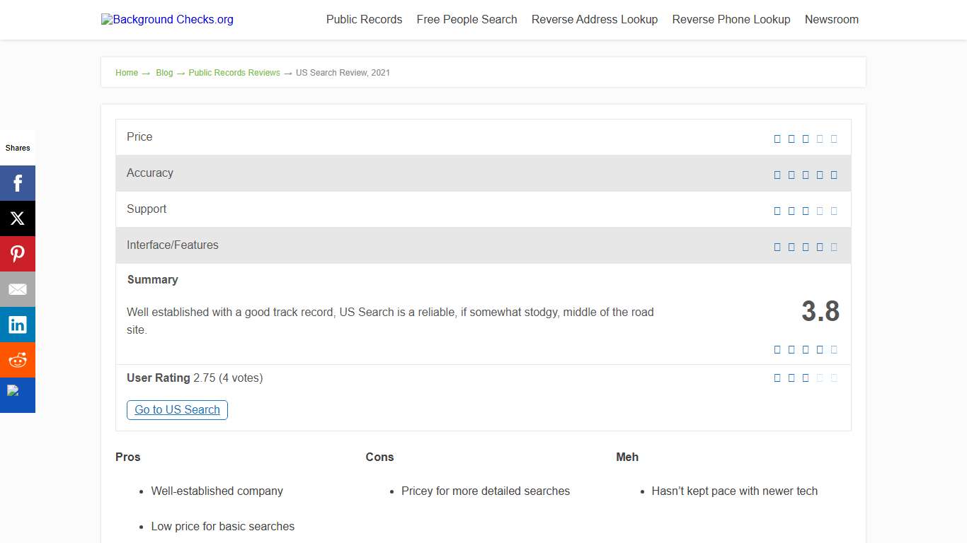Post the review to Reddit
Viewport: 967px width, 543px height.
click(18, 360)
